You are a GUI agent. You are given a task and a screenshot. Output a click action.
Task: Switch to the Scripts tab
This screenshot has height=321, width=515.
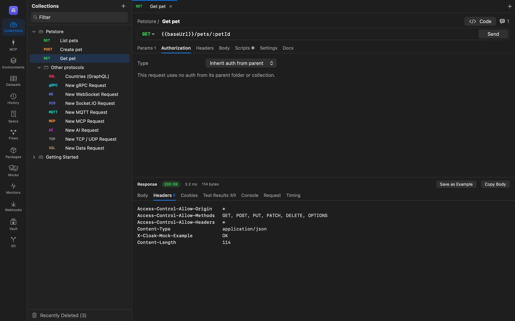tap(244, 48)
